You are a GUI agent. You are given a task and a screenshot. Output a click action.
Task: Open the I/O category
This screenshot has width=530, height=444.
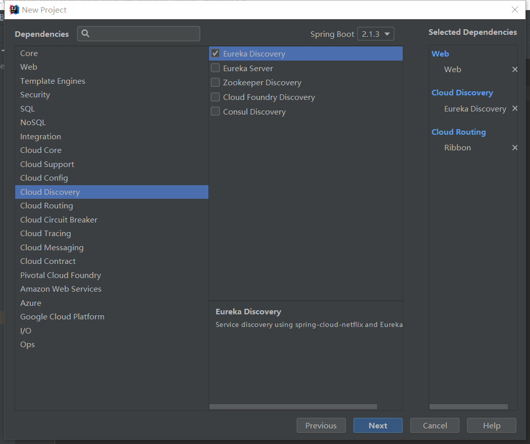(112, 330)
